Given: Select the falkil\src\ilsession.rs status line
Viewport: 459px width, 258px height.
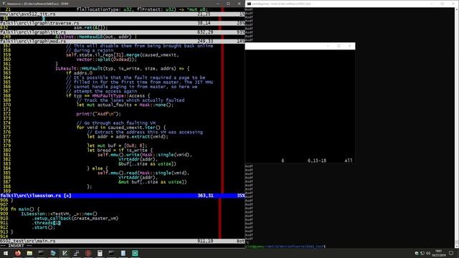Looking at the screenshot, I should pos(123,196).
